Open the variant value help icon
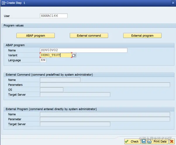The image size is (176, 145). [74, 55]
